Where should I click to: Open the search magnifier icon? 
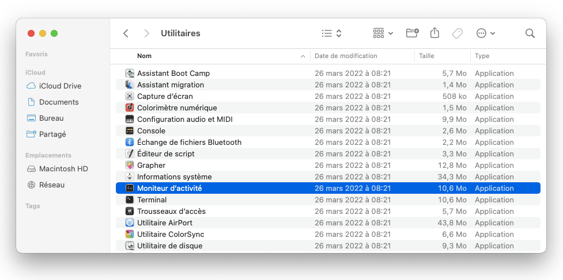point(530,33)
